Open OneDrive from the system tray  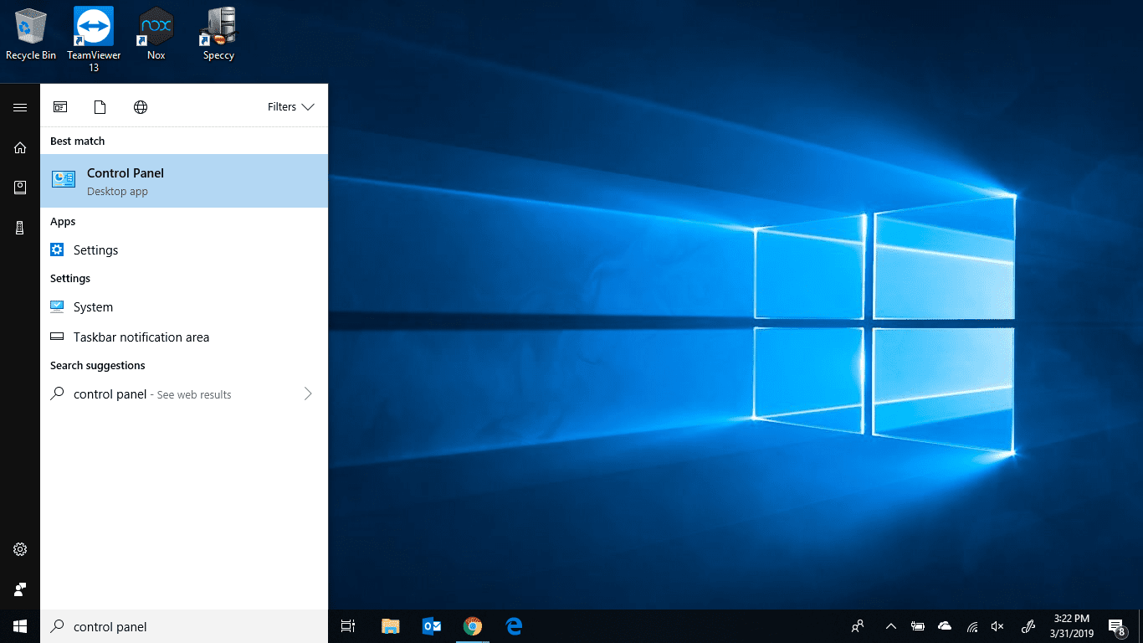coord(945,625)
